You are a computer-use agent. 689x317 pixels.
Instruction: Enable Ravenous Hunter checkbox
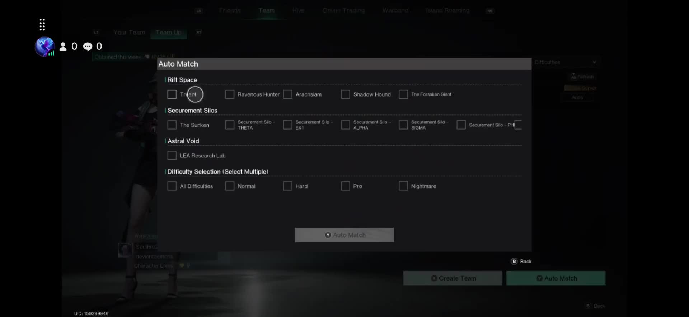[230, 94]
